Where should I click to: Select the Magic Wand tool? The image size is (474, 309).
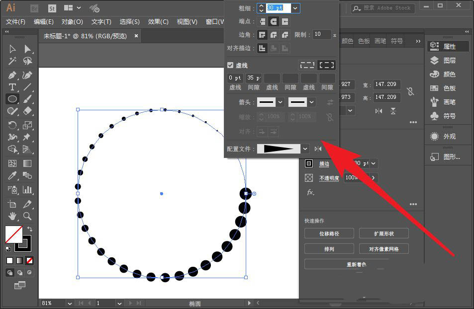pyautogui.click(x=12, y=61)
